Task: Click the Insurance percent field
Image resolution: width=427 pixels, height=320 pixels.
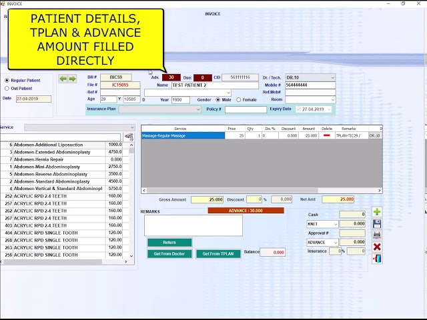Action: pyautogui.click(x=335, y=251)
